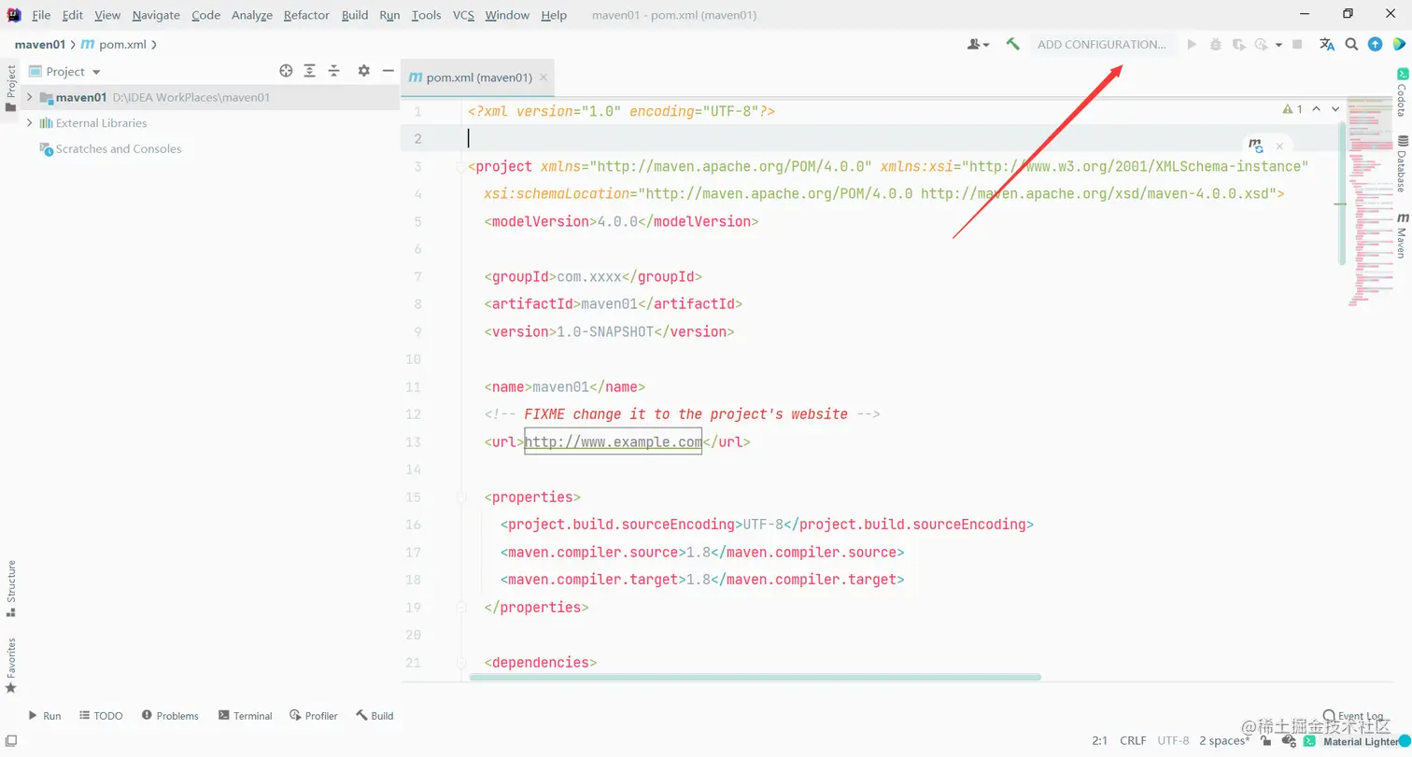Click the Locate/Select Opened File target icon
The width and height of the screenshot is (1412, 757).
[x=287, y=71]
